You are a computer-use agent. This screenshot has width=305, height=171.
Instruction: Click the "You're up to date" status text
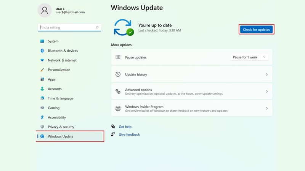coord(155,25)
